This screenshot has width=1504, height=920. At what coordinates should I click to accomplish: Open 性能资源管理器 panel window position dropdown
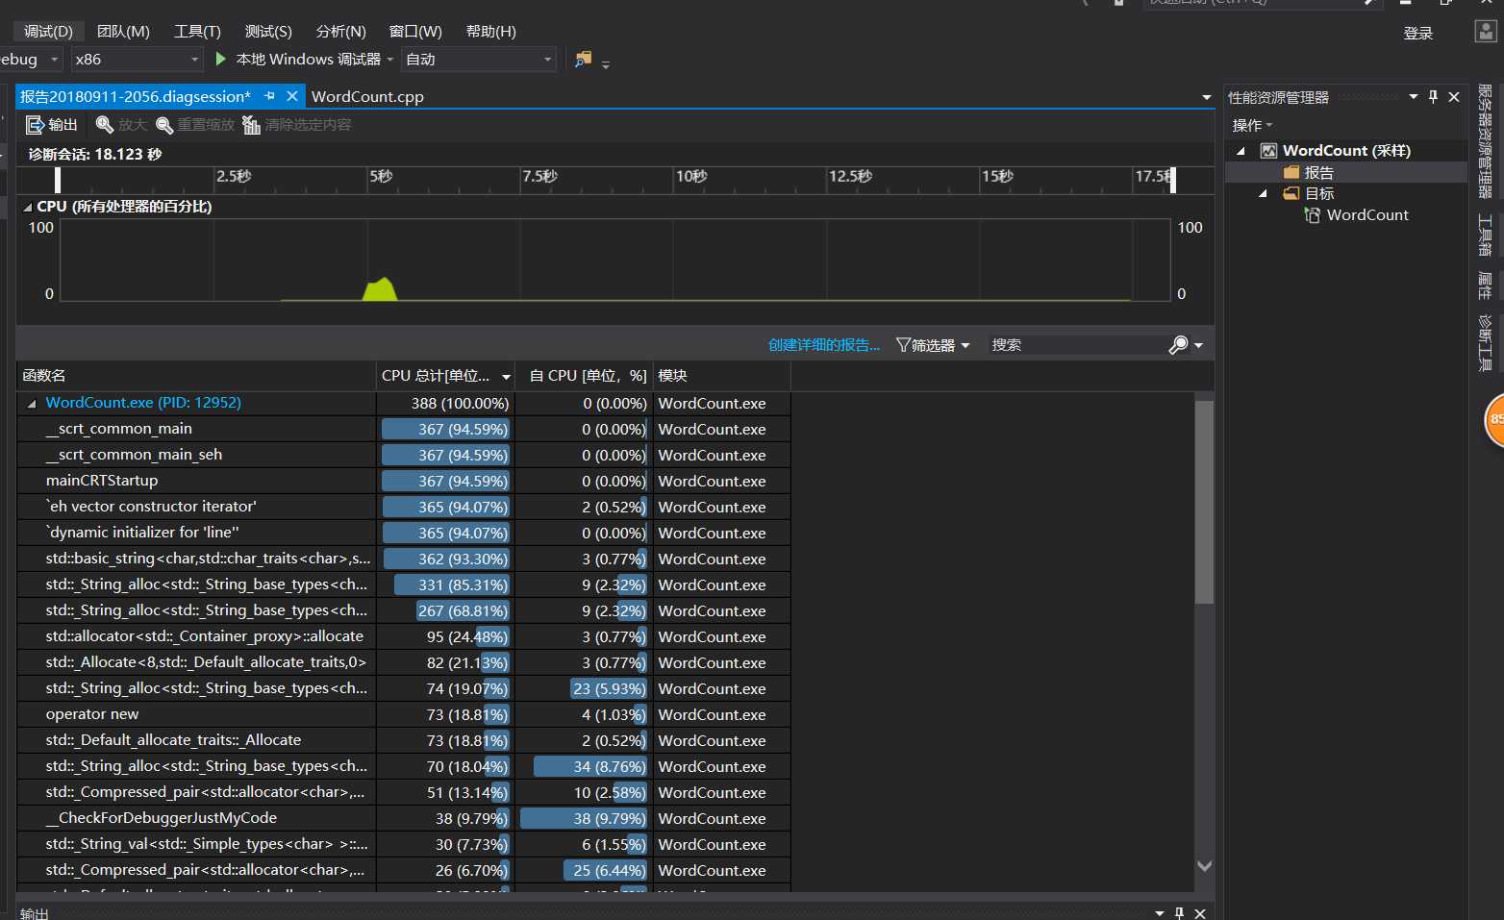pyautogui.click(x=1413, y=97)
